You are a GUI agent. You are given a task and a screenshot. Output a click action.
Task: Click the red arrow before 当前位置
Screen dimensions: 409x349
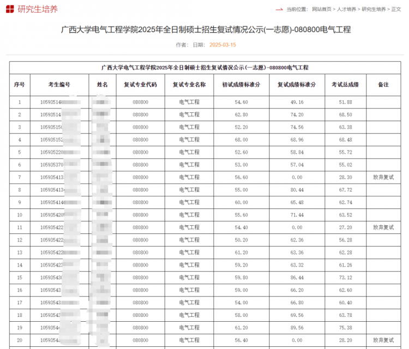point(279,9)
